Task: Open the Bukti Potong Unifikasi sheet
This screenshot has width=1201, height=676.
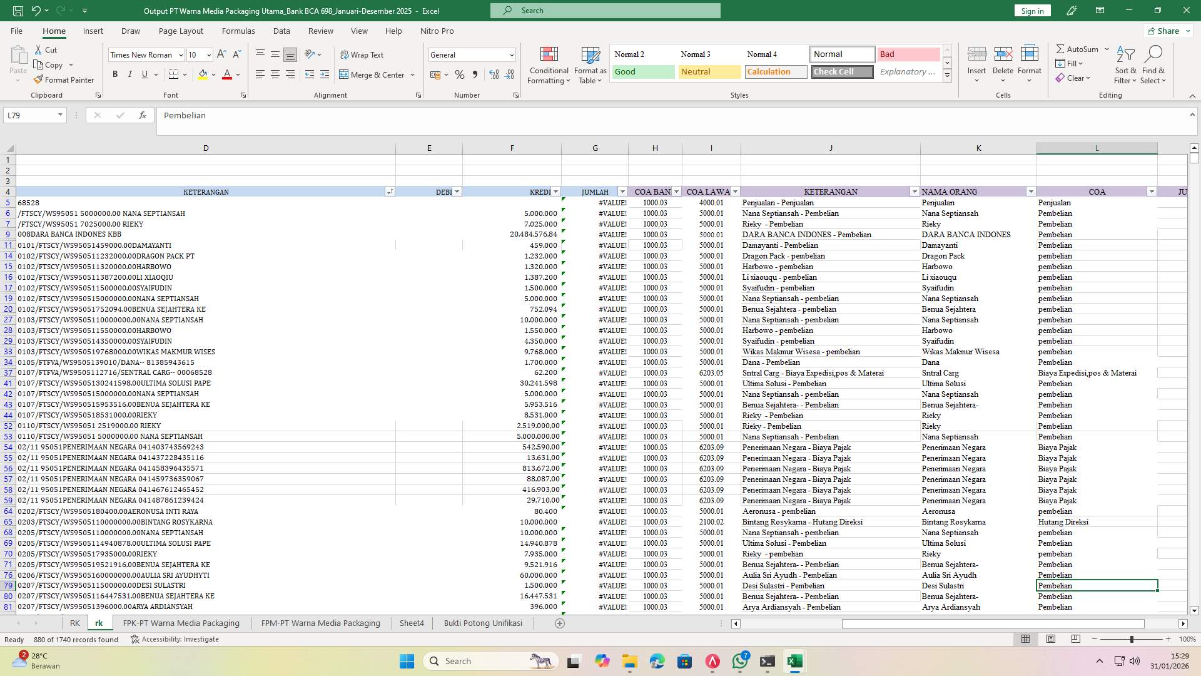Action: click(483, 623)
